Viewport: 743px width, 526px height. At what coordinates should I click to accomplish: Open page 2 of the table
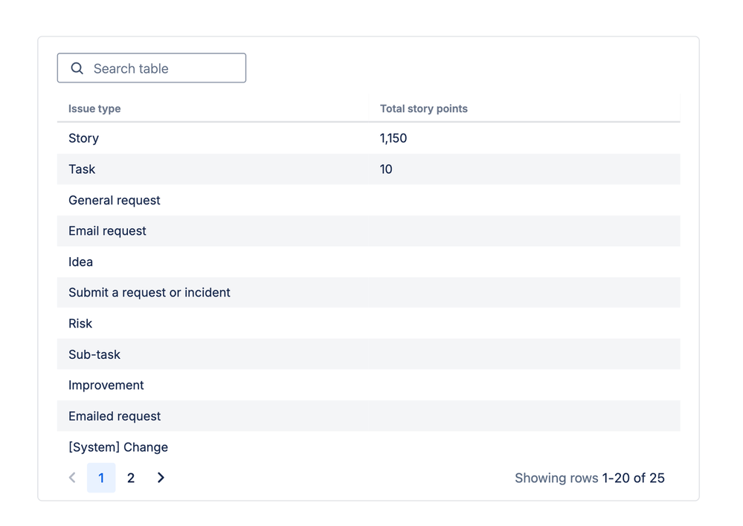click(131, 478)
